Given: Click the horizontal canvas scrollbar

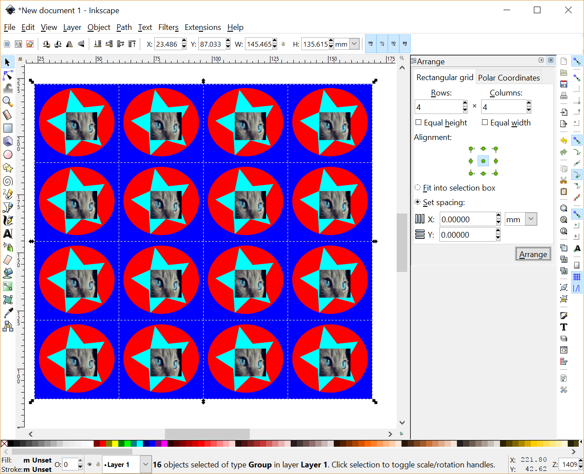Looking at the screenshot, I should click(x=207, y=434).
